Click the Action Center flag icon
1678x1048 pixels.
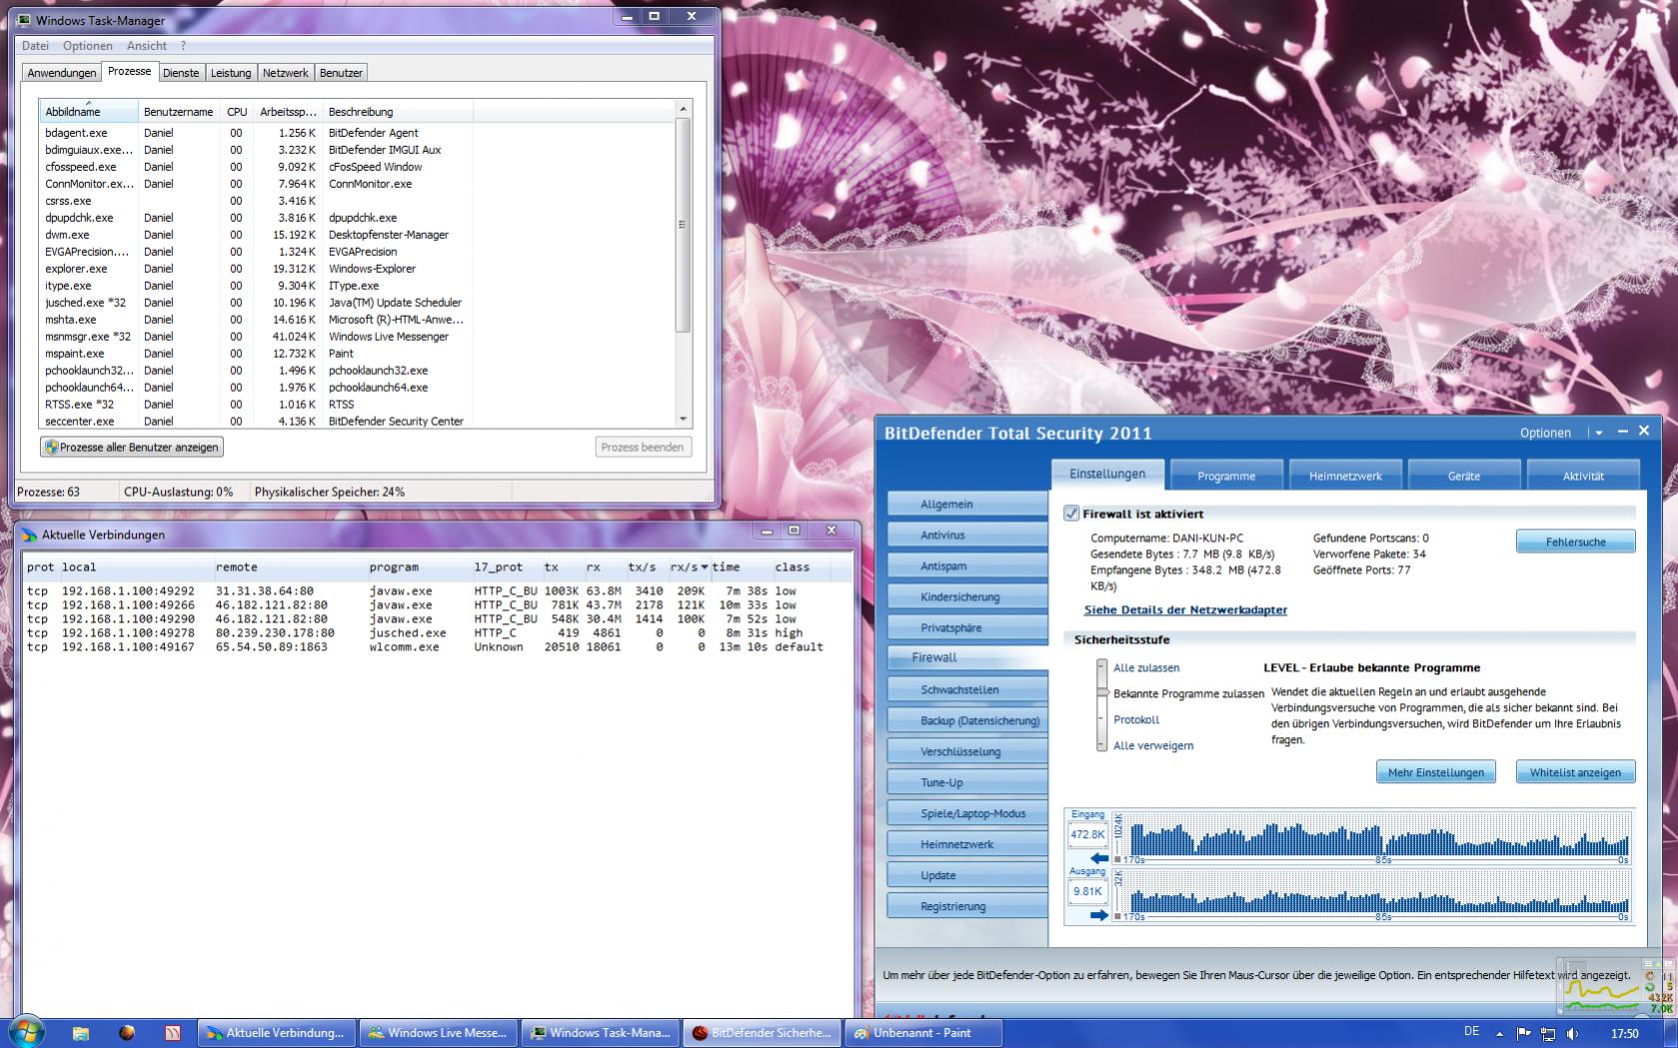click(x=1524, y=1034)
